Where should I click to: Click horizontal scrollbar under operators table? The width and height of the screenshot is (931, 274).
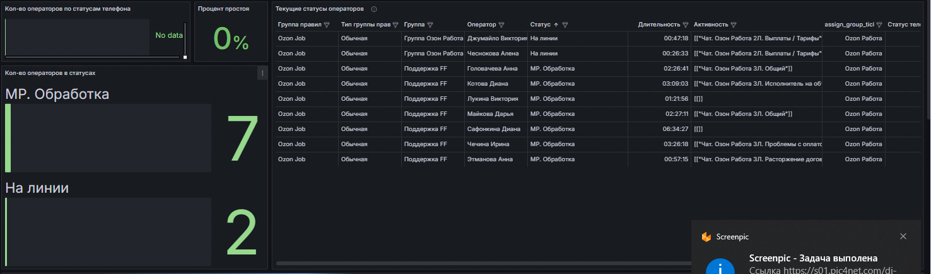click(x=483, y=263)
